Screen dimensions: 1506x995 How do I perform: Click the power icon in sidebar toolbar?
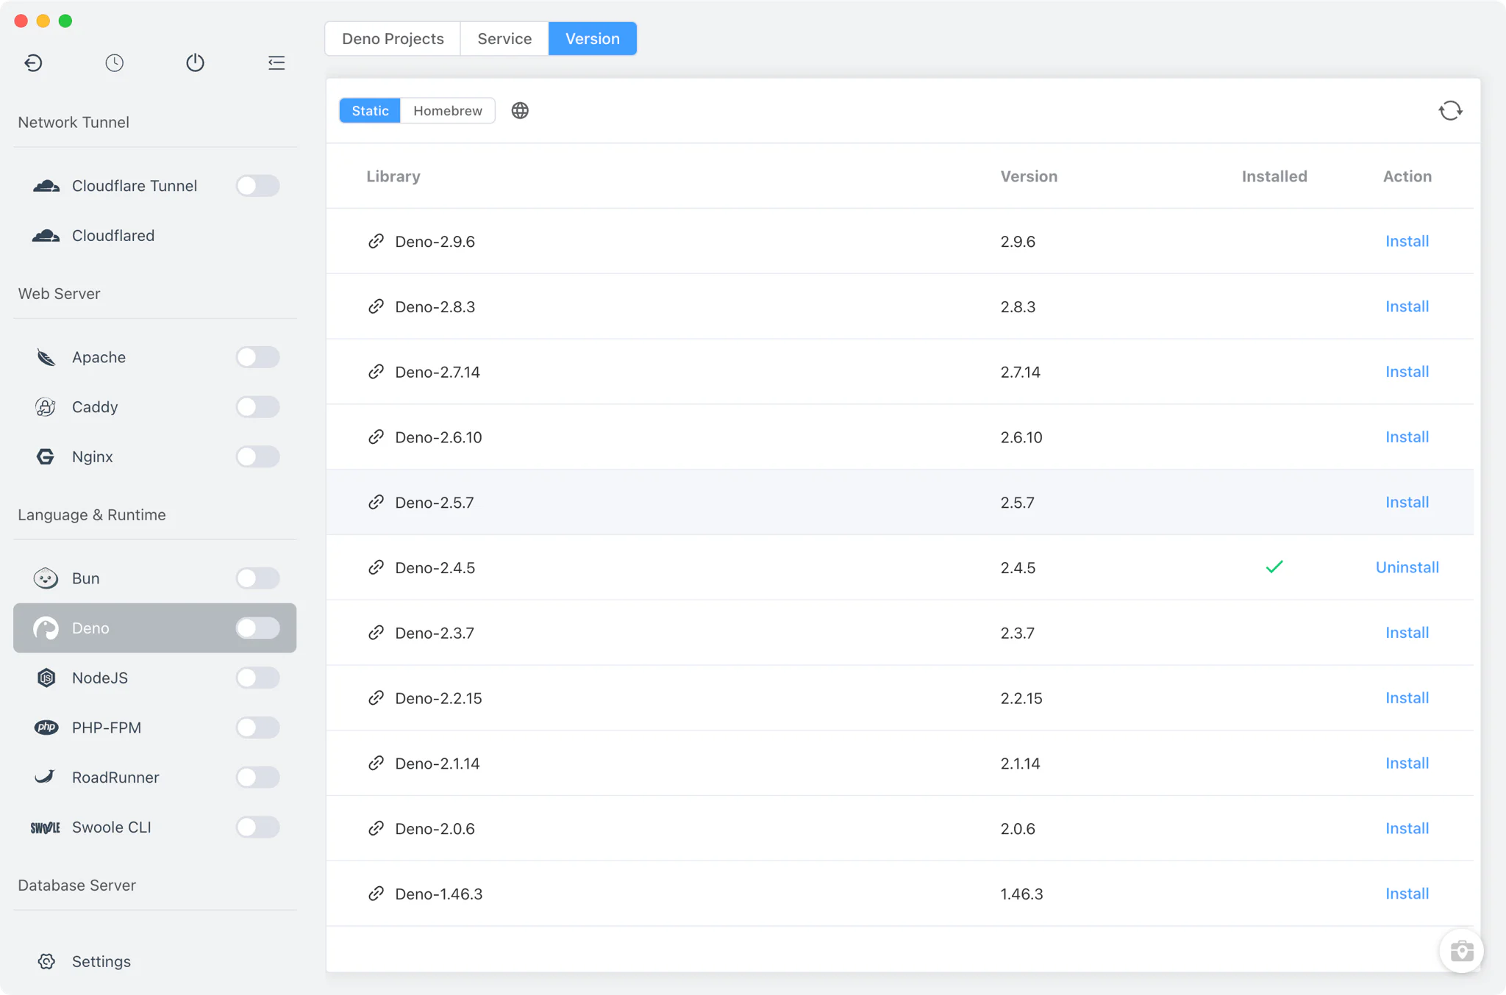point(195,63)
